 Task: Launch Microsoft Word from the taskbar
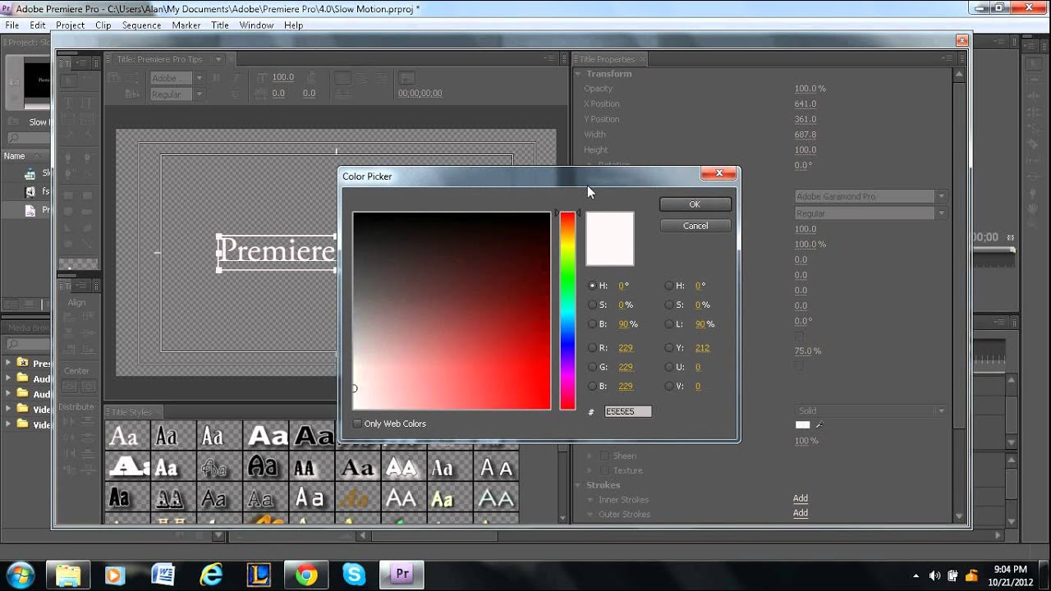163,575
